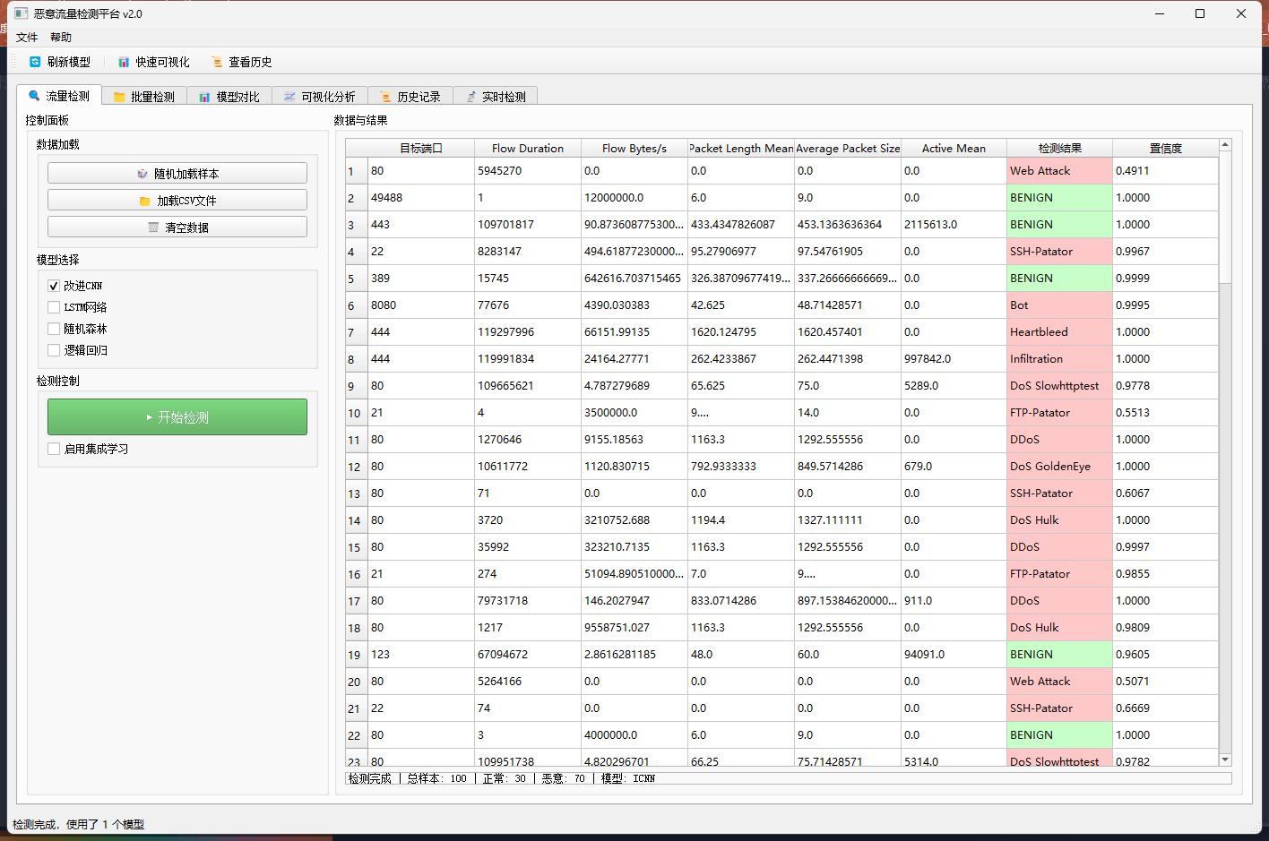Switch to the 批量检测 tab
The width and height of the screenshot is (1269, 841).
click(144, 97)
